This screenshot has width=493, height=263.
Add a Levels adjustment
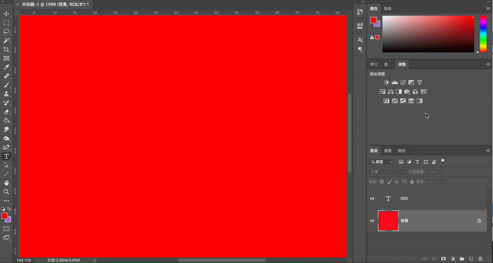pyautogui.click(x=394, y=82)
